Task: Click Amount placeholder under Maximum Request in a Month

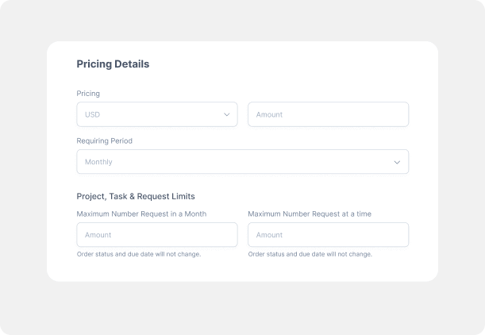Action: 98,235
